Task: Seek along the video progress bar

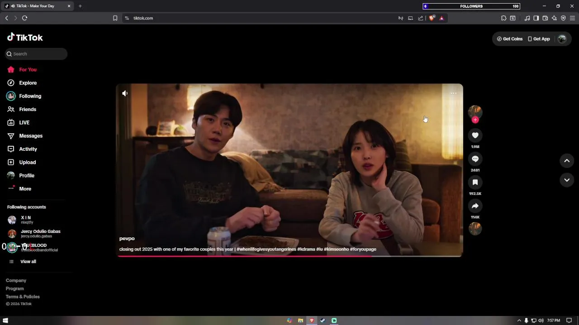Action: tap(289, 256)
